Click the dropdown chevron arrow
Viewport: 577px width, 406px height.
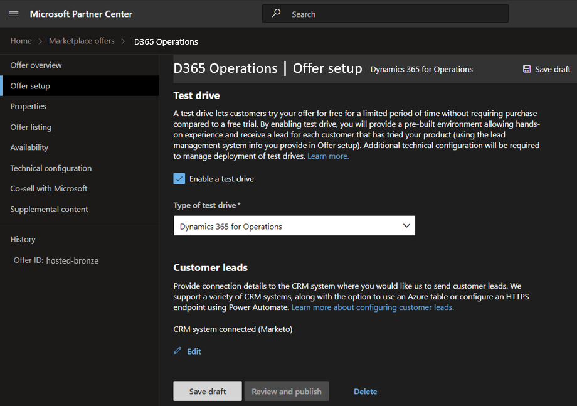[x=406, y=226]
